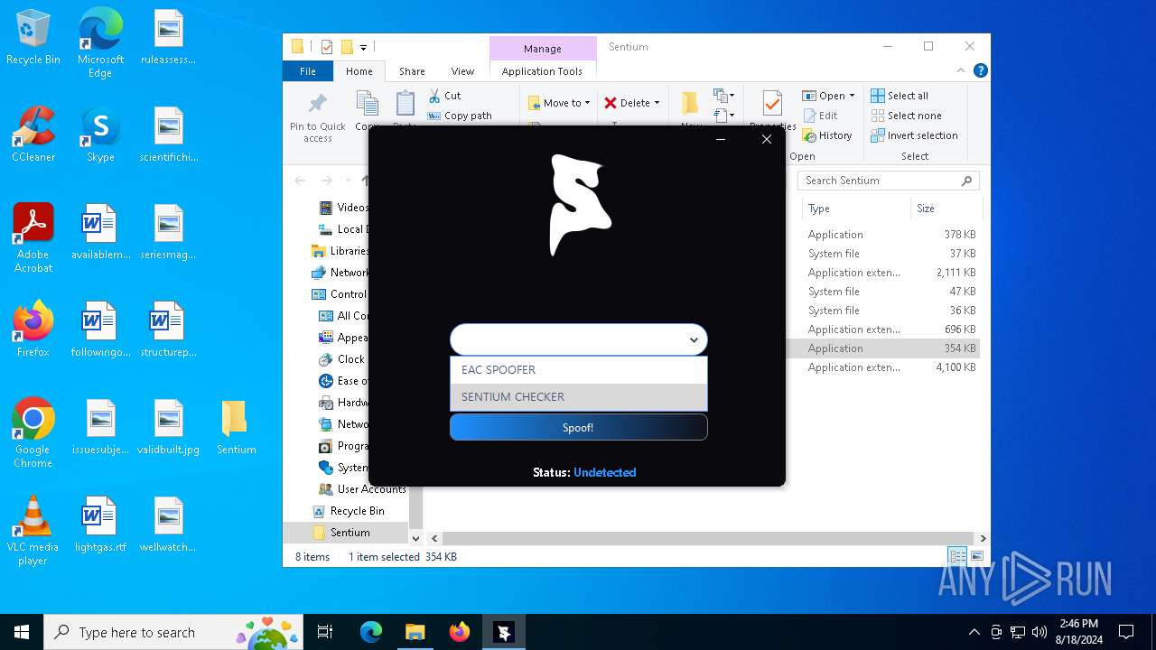Minimize the Sentium spoofer window

721,139
